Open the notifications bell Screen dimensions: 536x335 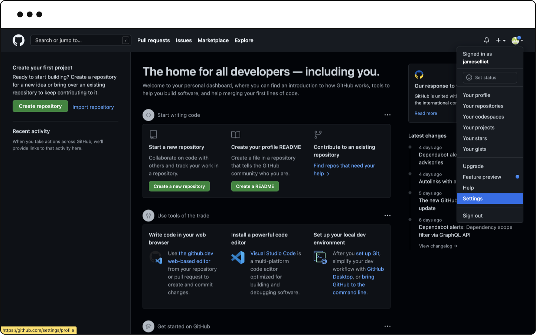coord(487,40)
